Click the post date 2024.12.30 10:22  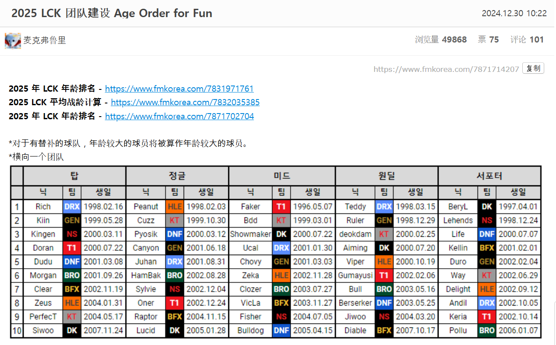tap(514, 13)
